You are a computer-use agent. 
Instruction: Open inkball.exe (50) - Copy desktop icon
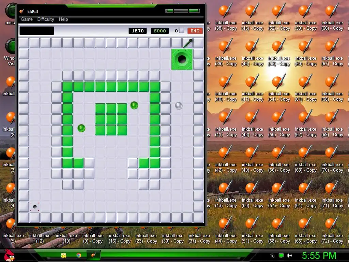pos(253,194)
